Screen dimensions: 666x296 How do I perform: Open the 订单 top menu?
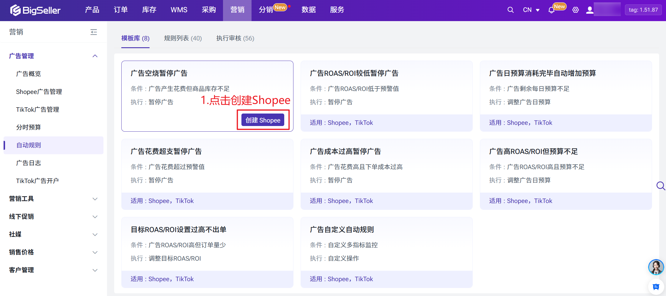coord(121,10)
